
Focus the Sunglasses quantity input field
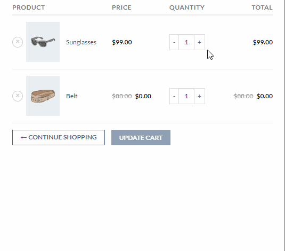point(186,42)
